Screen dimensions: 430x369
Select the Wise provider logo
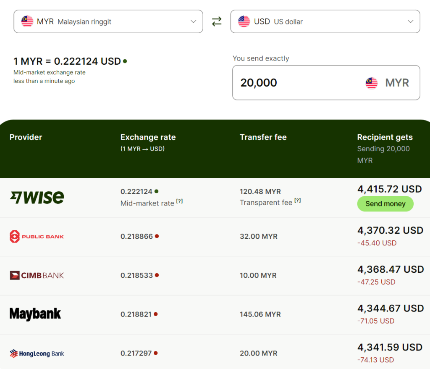37,197
